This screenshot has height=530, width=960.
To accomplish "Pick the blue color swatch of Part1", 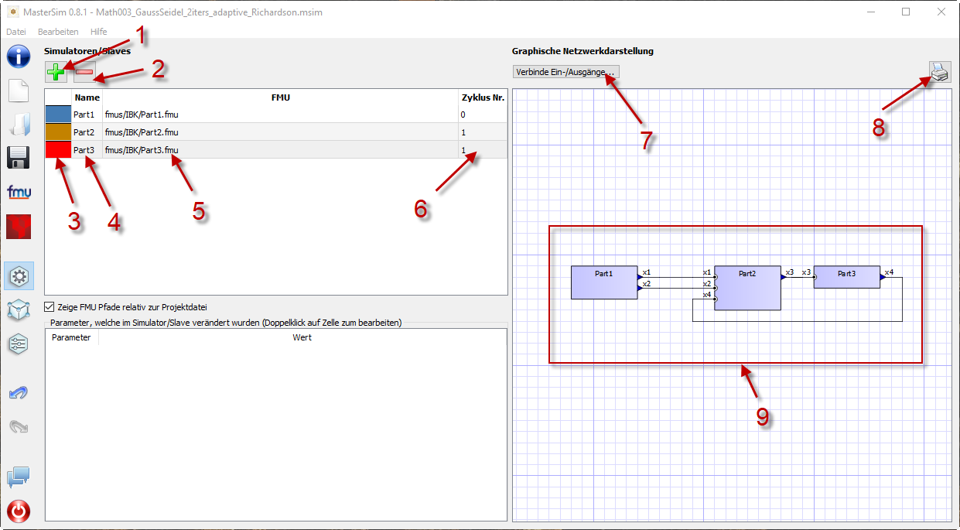I will click(x=59, y=115).
